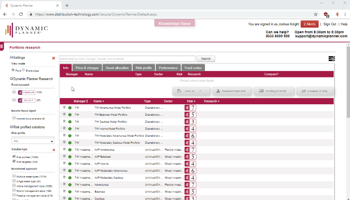
Task: Open the Fund codes tab
Action: coord(193,68)
